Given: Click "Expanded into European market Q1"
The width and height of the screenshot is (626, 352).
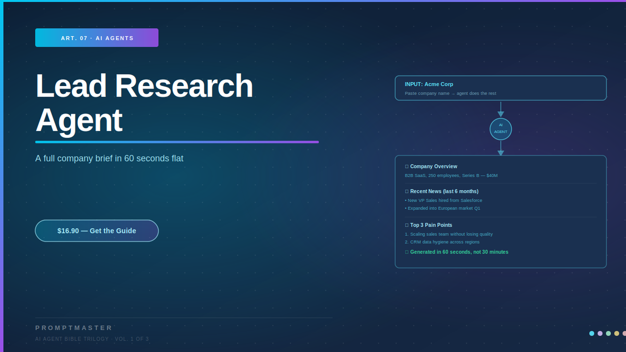Looking at the screenshot, I should [444, 208].
